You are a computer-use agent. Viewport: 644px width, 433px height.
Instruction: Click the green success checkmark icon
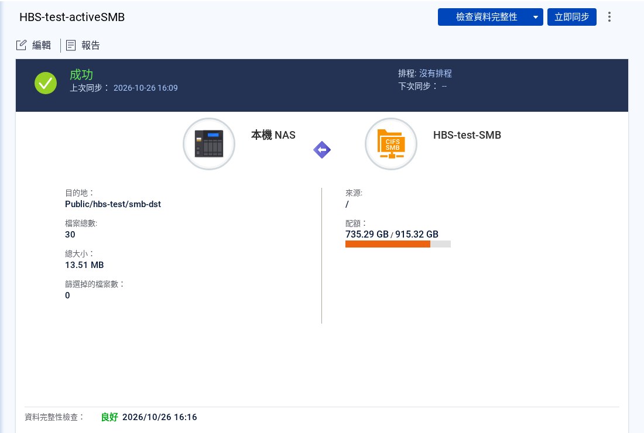(46, 83)
